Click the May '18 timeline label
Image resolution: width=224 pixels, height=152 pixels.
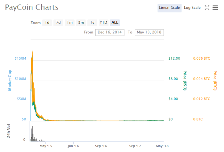coord(162,146)
